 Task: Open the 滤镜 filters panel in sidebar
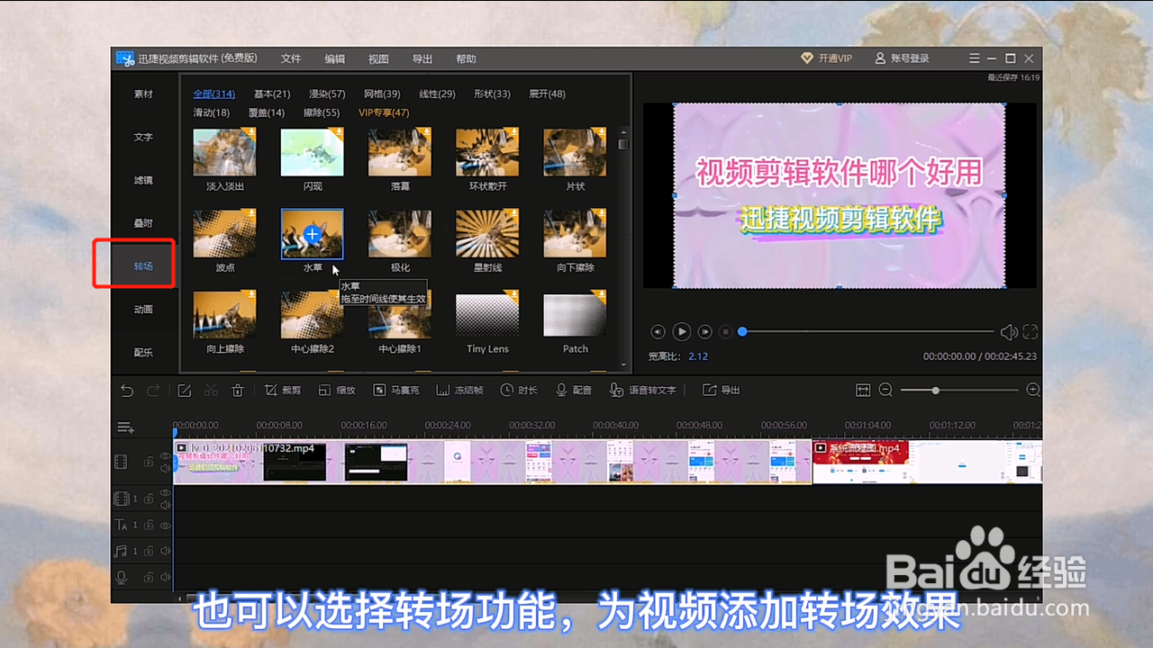click(142, 180)
